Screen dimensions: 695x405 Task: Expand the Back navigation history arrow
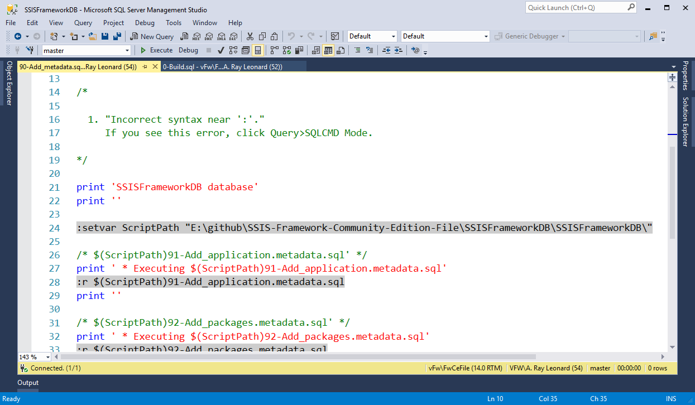[27, 36]
